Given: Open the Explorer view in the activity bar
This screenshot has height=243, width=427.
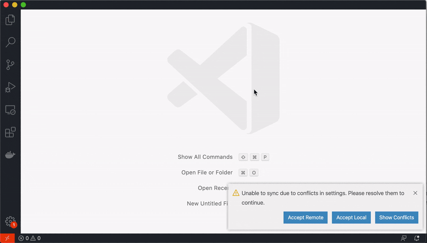Looking at the screenshot, I should pyautogui.click(x=10, y=19).
